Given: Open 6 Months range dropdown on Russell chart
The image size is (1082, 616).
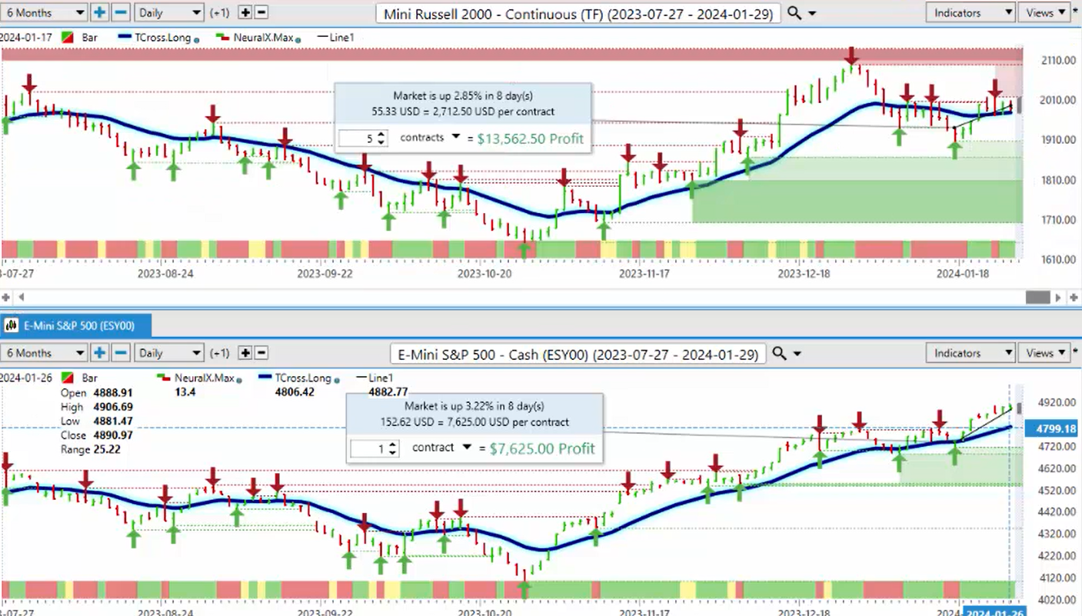Looking at the screenshot, I should point(44,12).
